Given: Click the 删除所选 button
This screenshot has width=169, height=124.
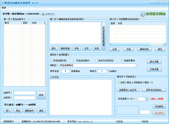Looking at the screenshot, I should point(144,49).
